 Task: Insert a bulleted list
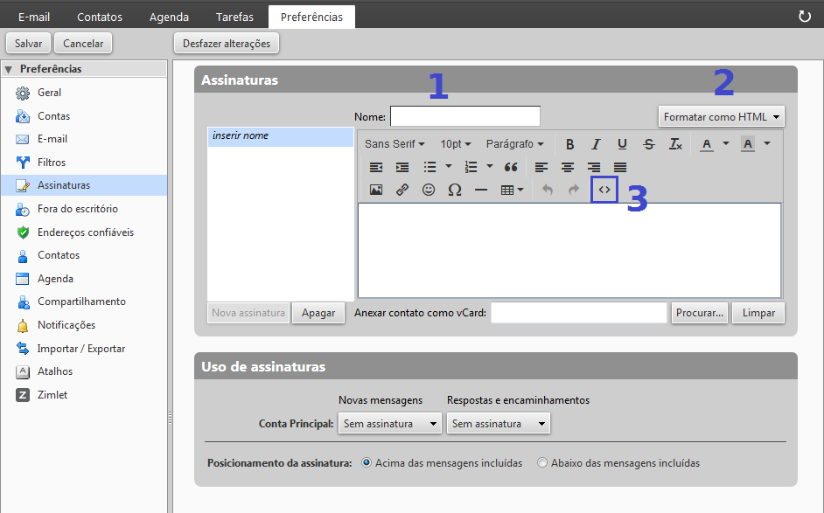click(x=429, y=167)
